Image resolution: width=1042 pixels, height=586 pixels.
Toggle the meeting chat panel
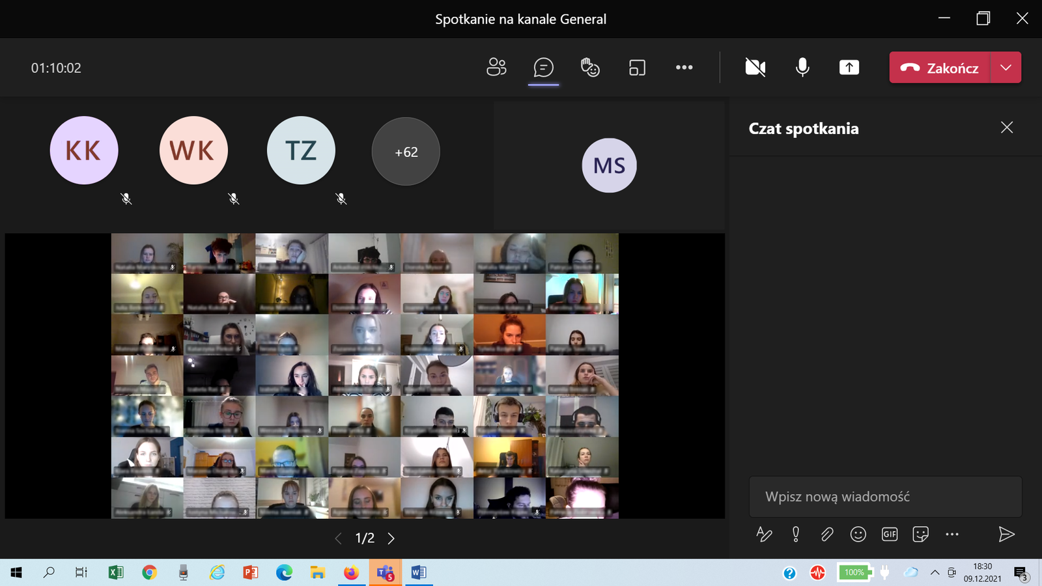[x=543, y=67]
